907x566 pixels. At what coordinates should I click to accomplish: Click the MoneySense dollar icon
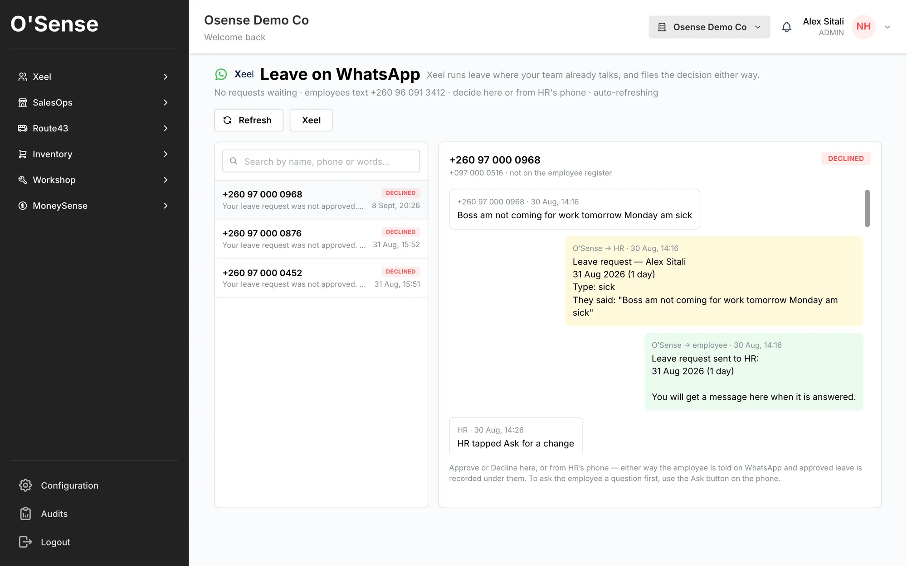[x=22, y=206]
